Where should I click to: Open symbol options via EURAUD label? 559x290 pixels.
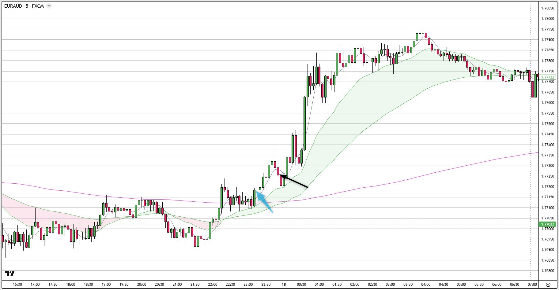pos(13,5)
